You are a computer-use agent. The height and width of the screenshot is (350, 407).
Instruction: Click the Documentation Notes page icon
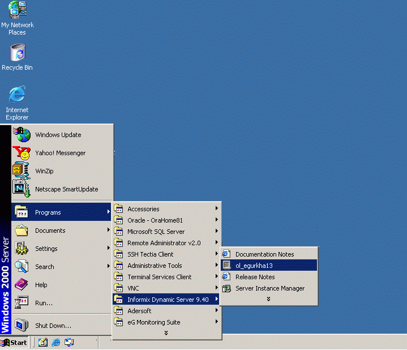coord(226,254)
